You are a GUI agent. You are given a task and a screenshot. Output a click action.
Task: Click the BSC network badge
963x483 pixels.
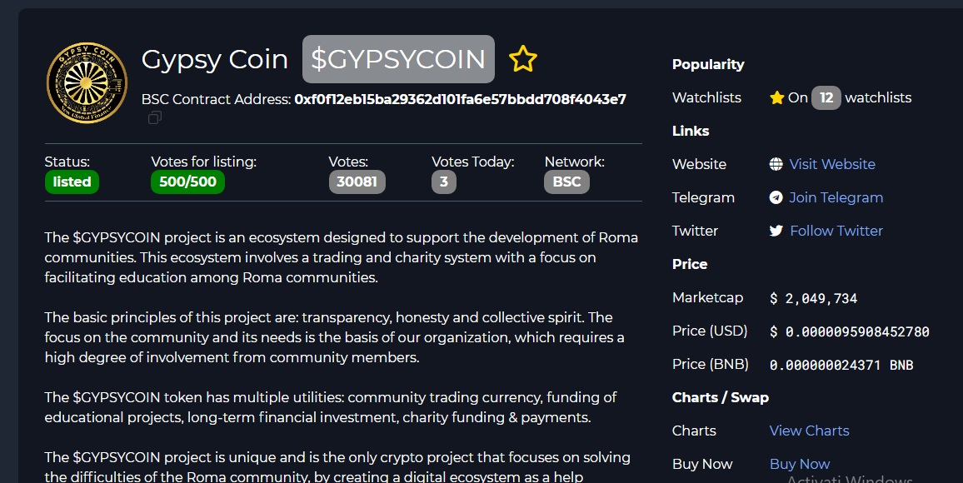click(x=566, y=182)
